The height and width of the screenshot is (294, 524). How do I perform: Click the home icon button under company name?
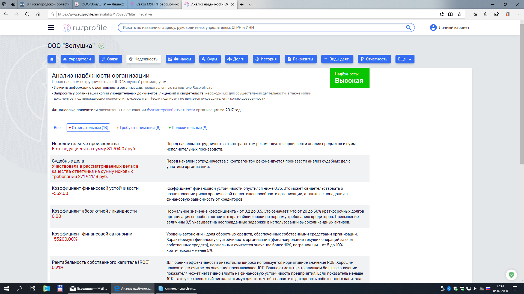click(x=52, y=59)
